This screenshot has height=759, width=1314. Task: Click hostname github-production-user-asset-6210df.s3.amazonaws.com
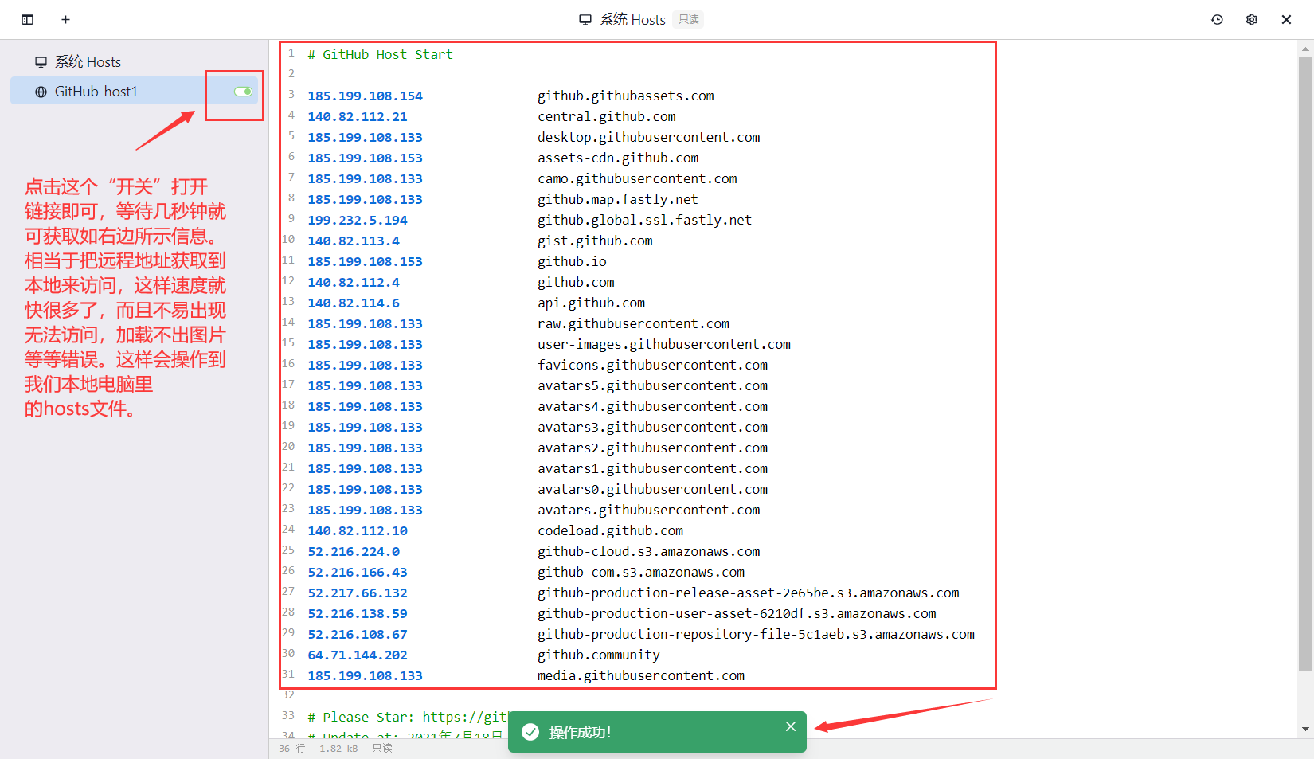[x=737, y=613]
